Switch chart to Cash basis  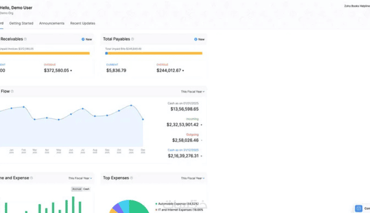coord(86,189)
